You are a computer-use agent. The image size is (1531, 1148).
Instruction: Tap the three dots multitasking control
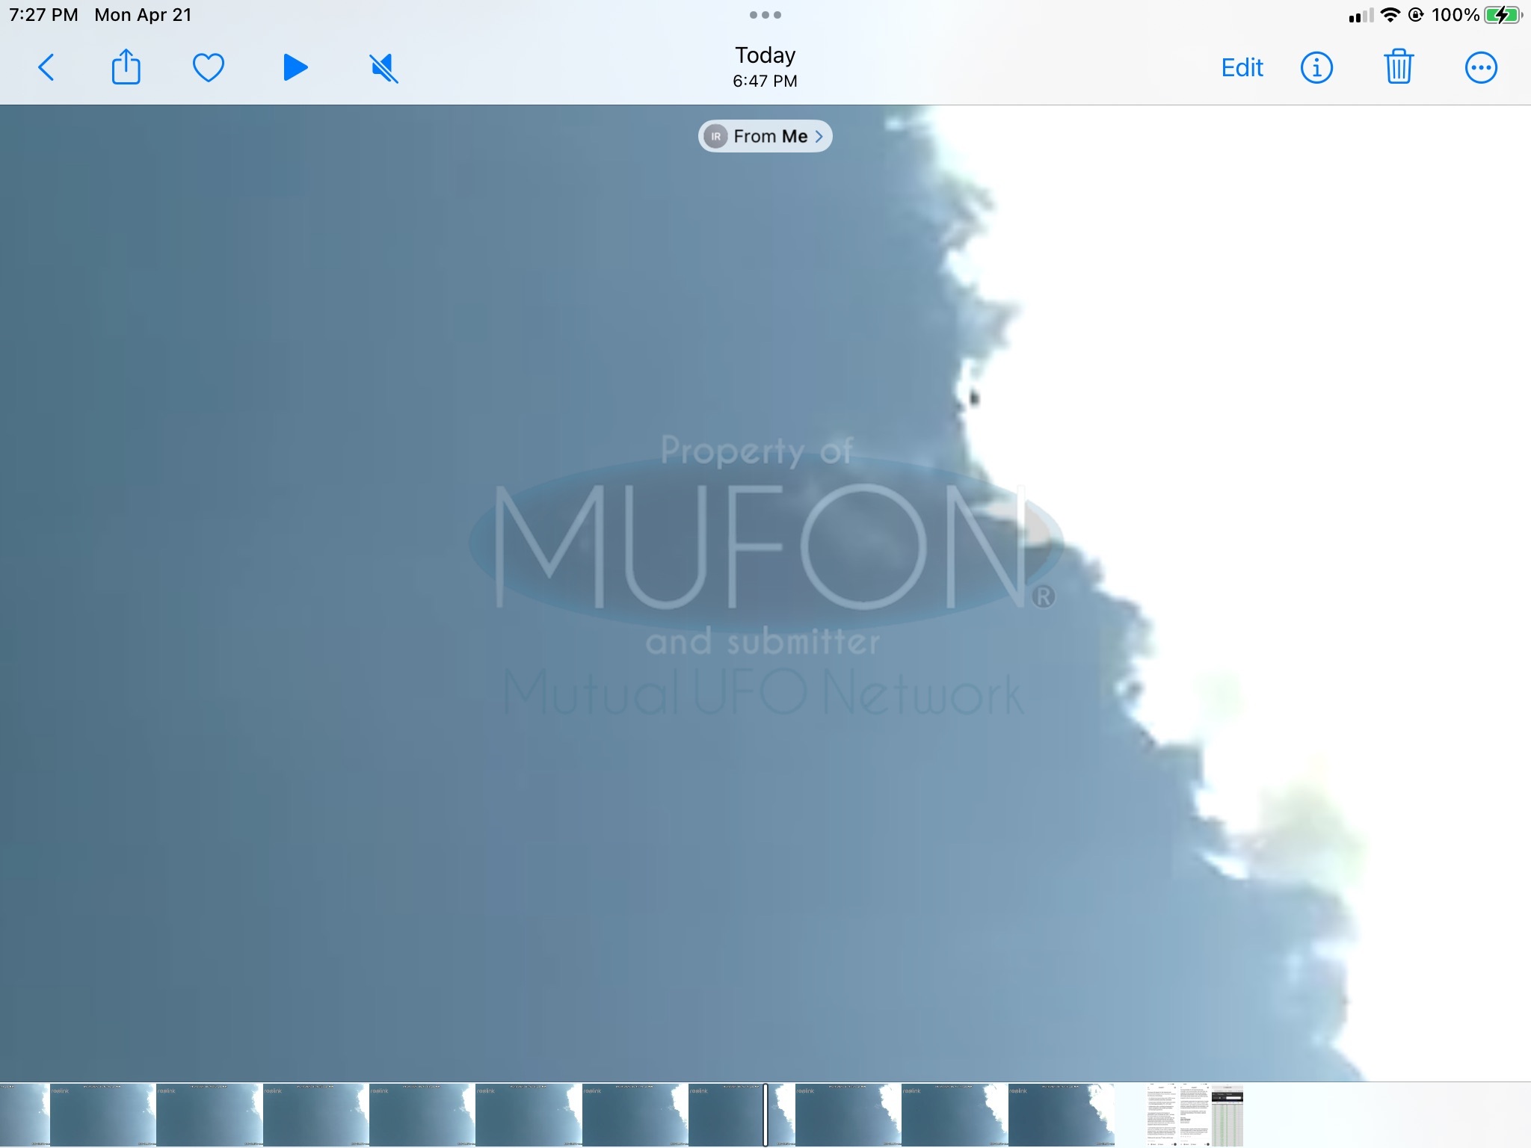(765, 15)
